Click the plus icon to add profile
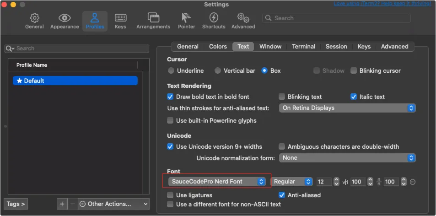The width and height of the screenshot is (436, 216). click(62, 204)
